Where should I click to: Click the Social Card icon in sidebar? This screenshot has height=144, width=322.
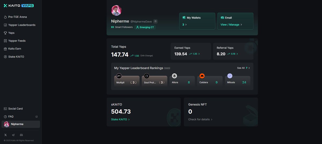pyautogui.click(x=5, y=109)
